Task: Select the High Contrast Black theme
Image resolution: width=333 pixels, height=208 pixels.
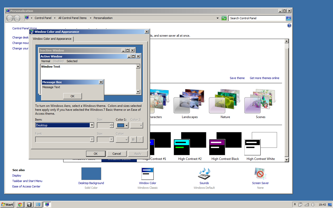Action: pyautogui.click(x=225, y=146)
